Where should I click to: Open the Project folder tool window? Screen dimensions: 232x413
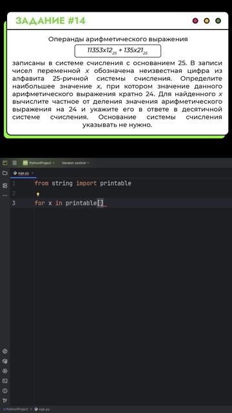(x=5, y=173)
